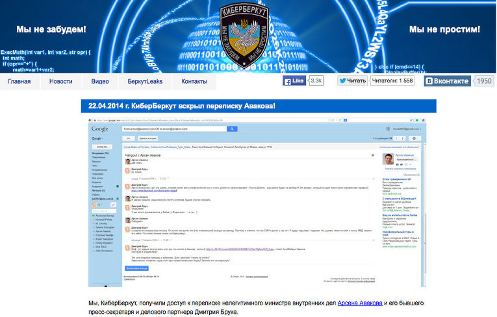Click the Facebook 3.3k likes counter

click(316, 81)
